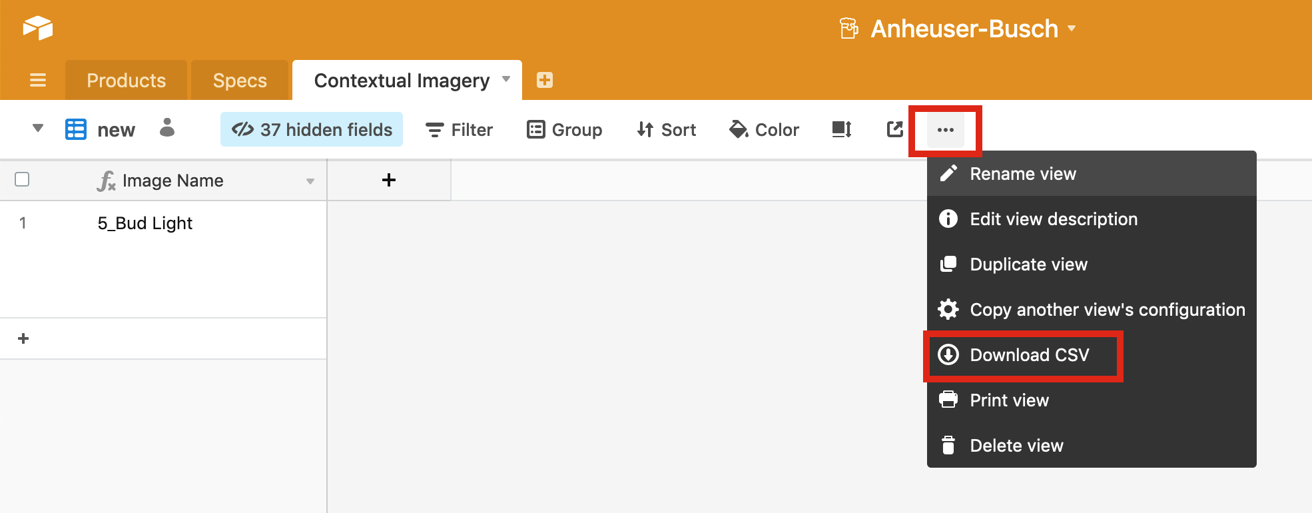This screenshot has height=513, width=1312.
Task: Select Copy another view's configuration
Action: [x=1092, y=310]
